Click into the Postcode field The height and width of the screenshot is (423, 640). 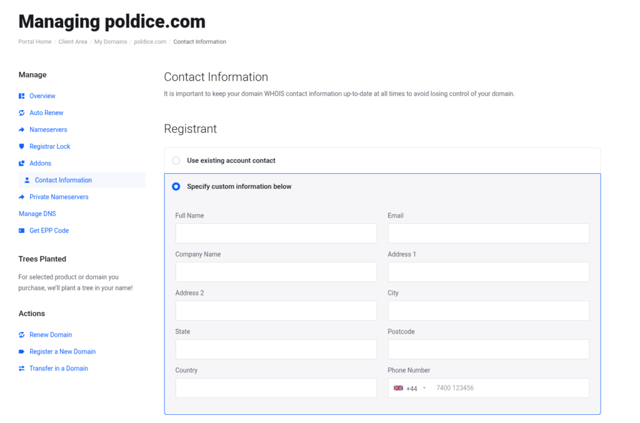[488, 350]
